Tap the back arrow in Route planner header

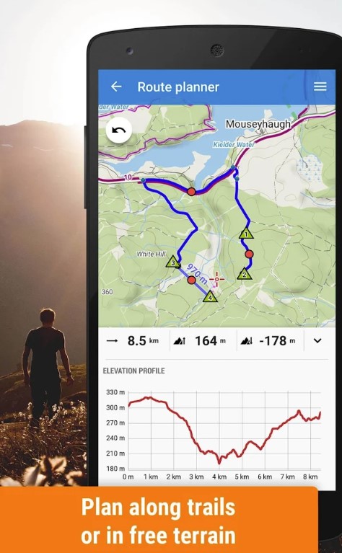[116, 87]
